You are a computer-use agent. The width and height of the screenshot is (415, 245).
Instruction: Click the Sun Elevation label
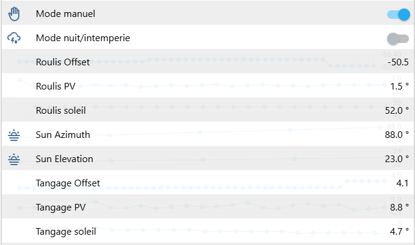click(x=65, y=159)
